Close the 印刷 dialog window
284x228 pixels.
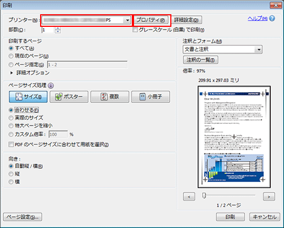tap(276, 5)
